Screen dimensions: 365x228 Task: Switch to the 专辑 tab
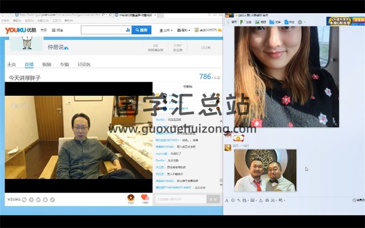coord(65,64)
